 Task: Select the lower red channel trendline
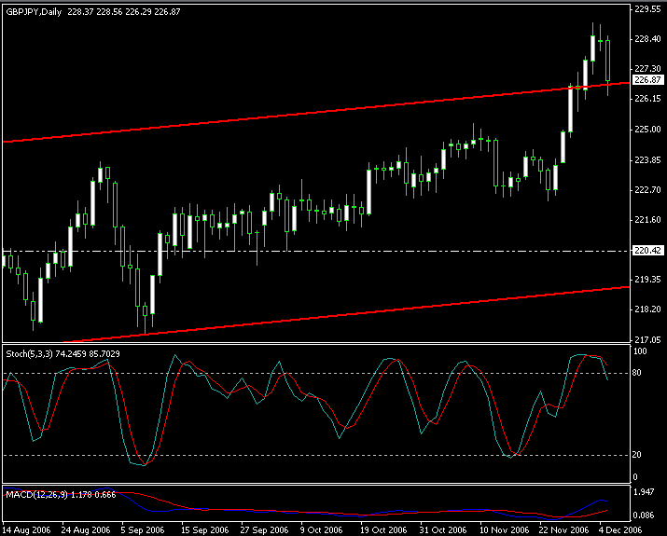click(347, 314)
